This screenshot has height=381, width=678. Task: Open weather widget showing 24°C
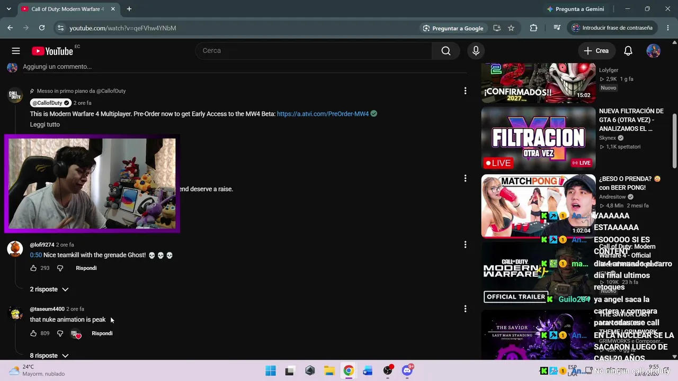(37, 370)
